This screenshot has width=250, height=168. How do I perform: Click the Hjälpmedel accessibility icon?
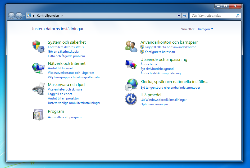[131, 99]
